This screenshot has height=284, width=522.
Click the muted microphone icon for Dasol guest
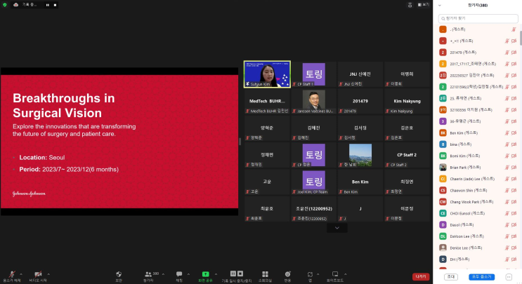click(507, 225)
